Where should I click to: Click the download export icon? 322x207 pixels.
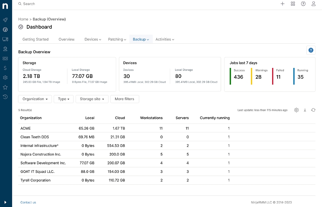point(305,110)
